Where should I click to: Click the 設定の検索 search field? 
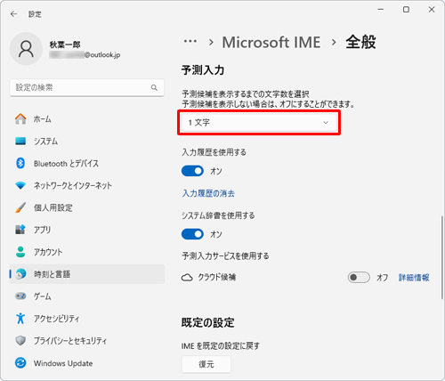[x=87, y=87]
